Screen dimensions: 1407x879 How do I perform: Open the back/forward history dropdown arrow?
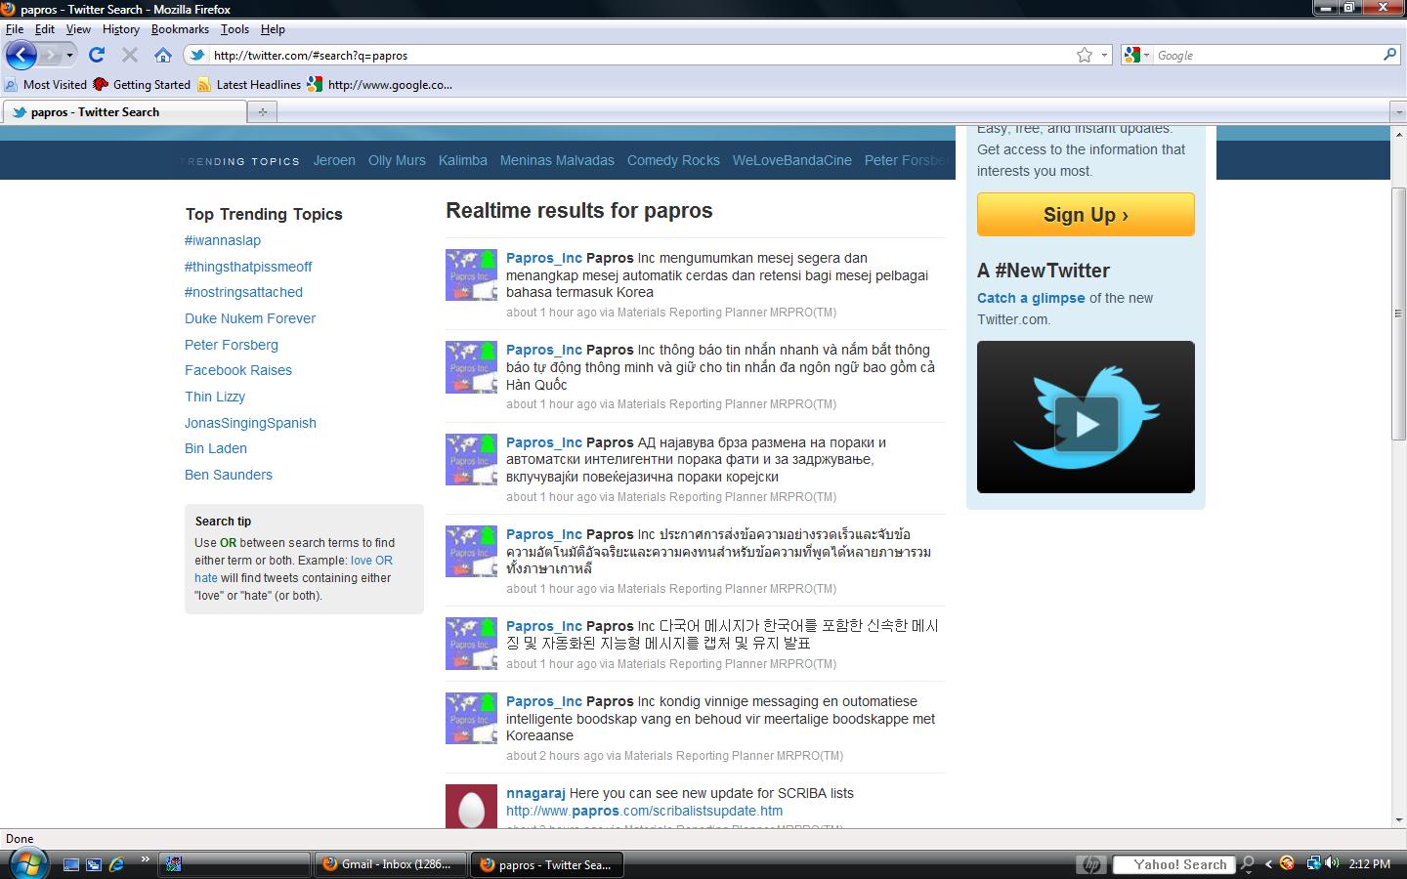69,56
